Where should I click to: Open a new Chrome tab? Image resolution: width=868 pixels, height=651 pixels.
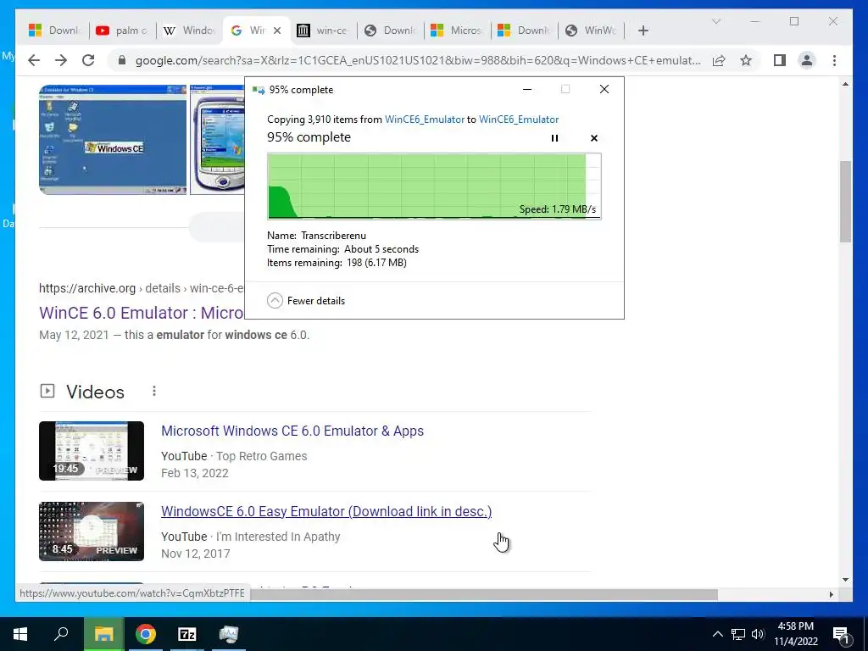643,31
